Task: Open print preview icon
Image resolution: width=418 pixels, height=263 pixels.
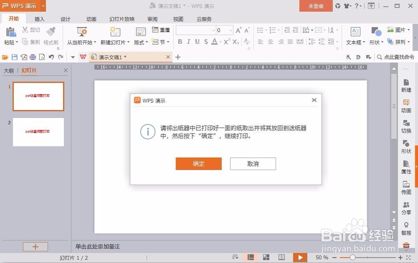Action: (x=42, y=57)
